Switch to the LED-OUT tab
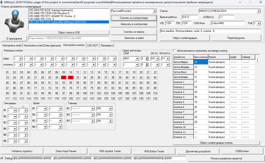Image resolution: width=265 pixels, height=163 pixels. [92, 45]
